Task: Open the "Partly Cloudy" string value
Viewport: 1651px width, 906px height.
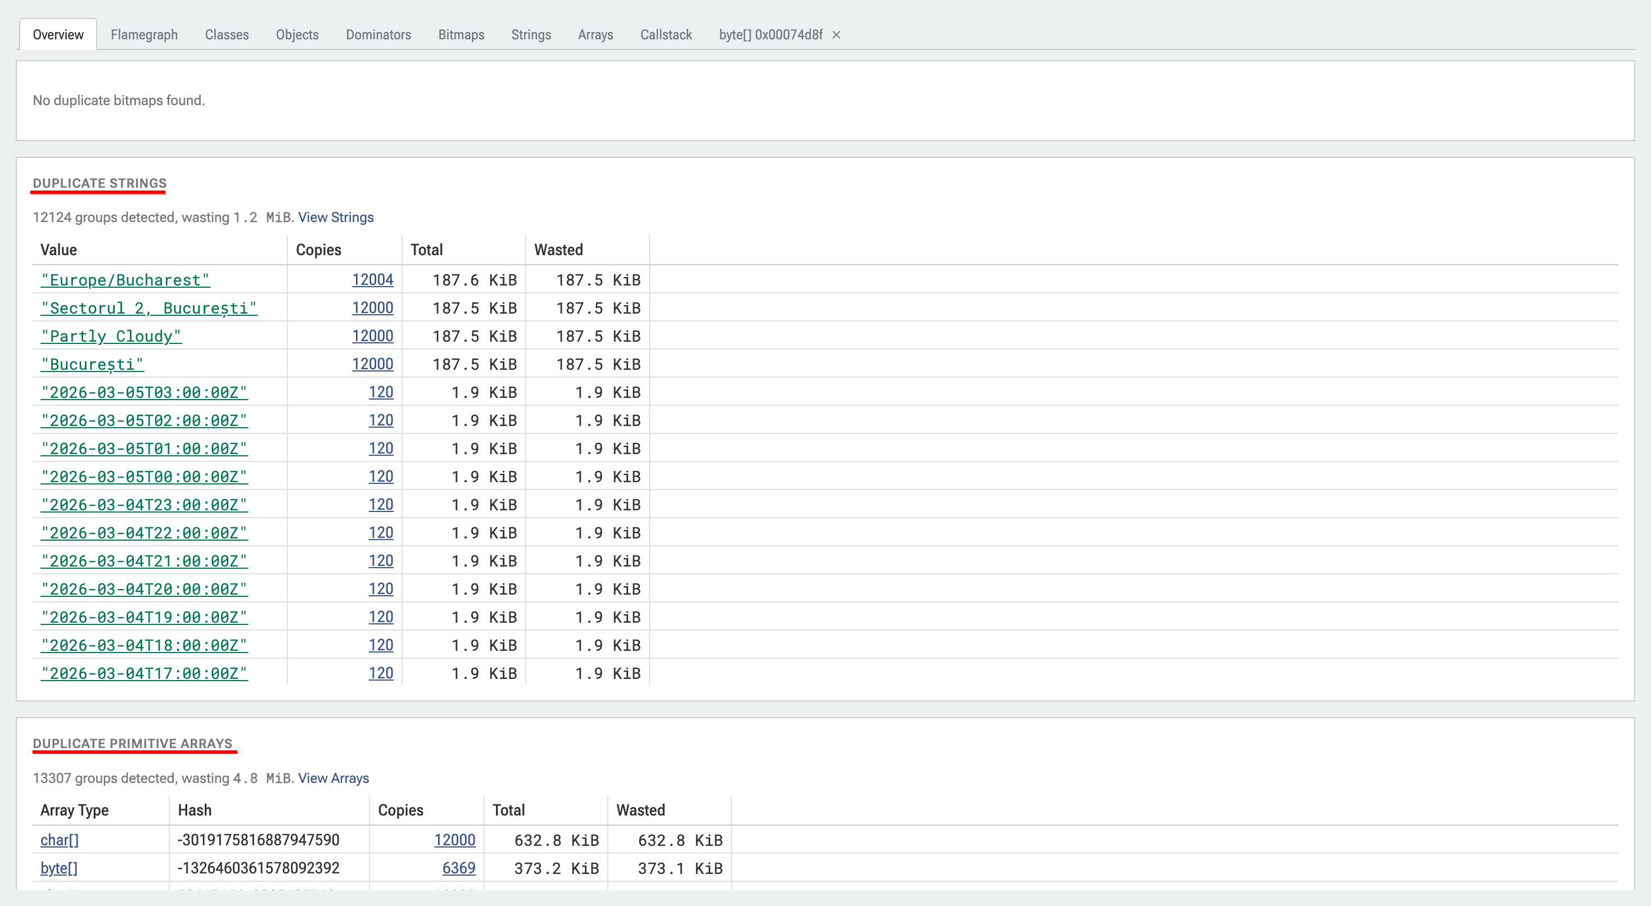Action: pyautogui.click(x=111, y=337)
